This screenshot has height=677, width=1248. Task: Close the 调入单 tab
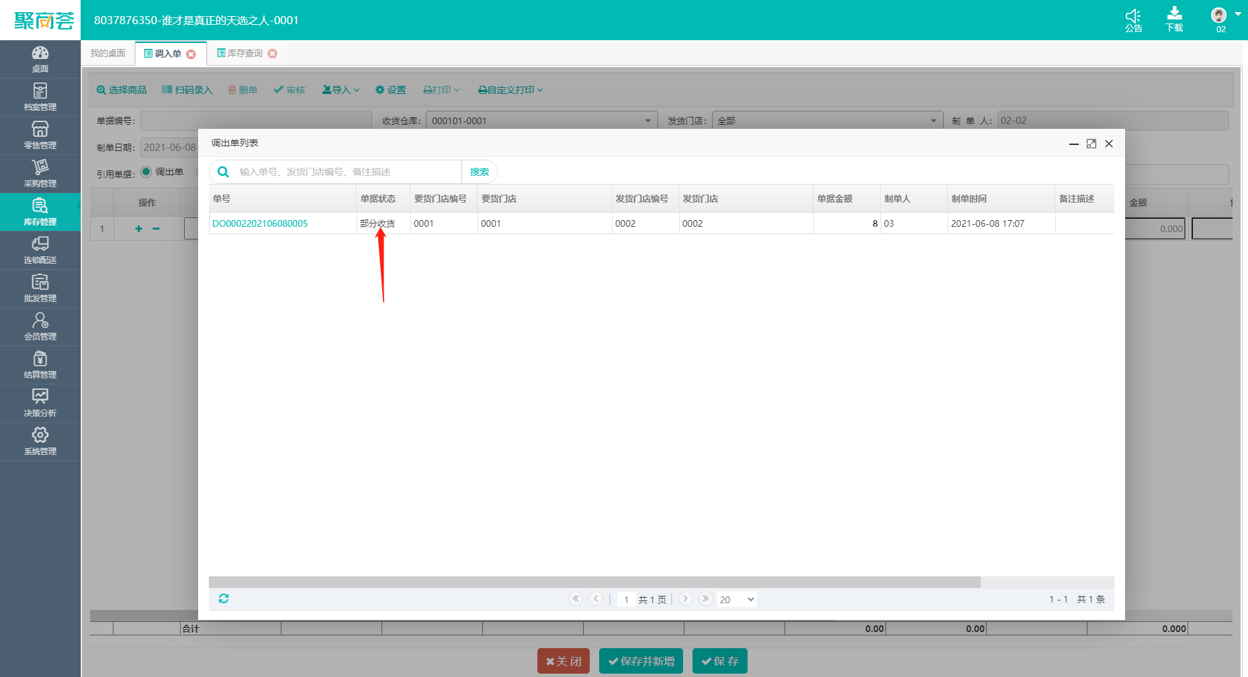[191, 54]
